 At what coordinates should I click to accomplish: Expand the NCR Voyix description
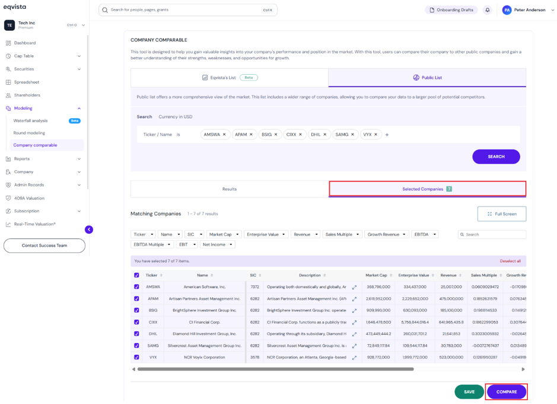(354, 358)
